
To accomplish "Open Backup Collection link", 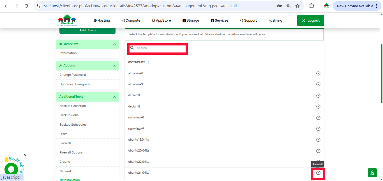I will (x=73, y=106).
